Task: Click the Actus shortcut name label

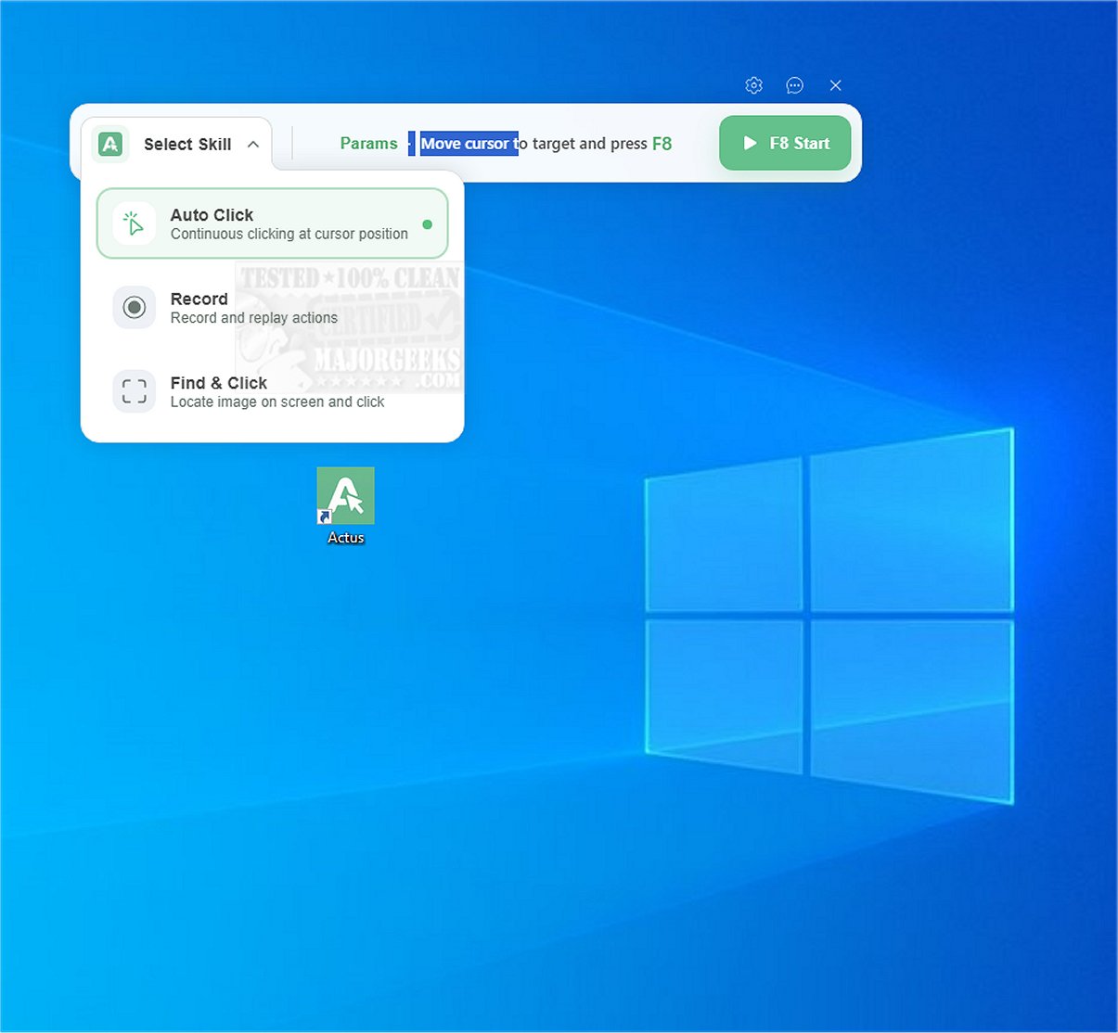Action: pyautogui.click(x=345, y=538)
